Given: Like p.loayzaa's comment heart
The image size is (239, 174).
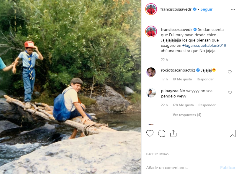Looking at the screenshot, I should [230, 92].
